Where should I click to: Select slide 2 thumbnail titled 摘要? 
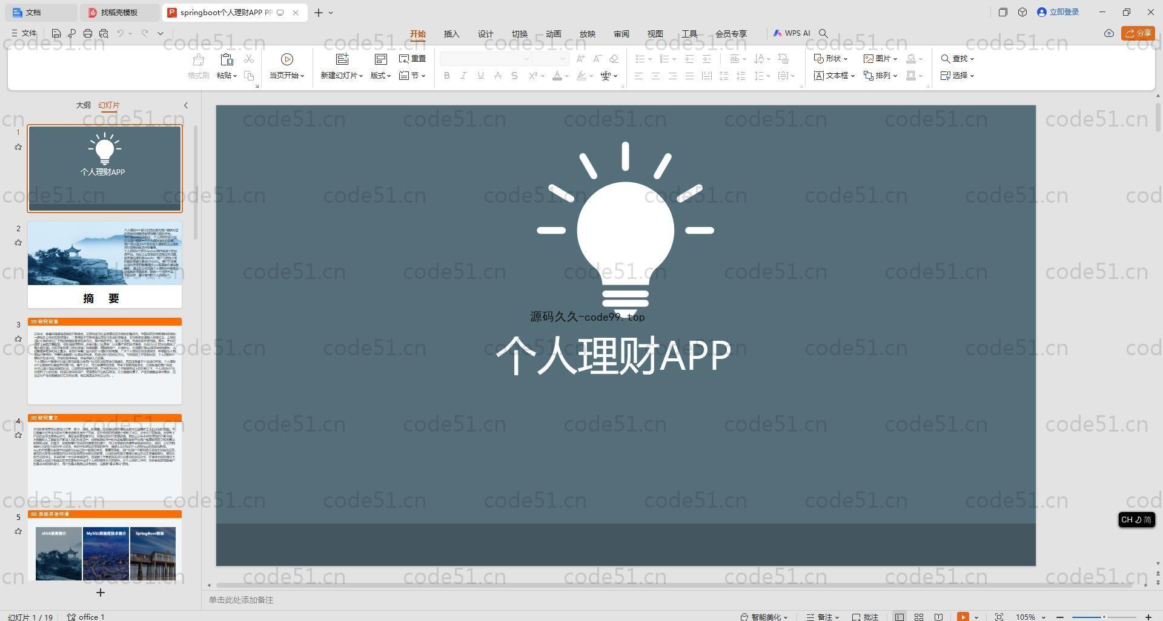105,264
